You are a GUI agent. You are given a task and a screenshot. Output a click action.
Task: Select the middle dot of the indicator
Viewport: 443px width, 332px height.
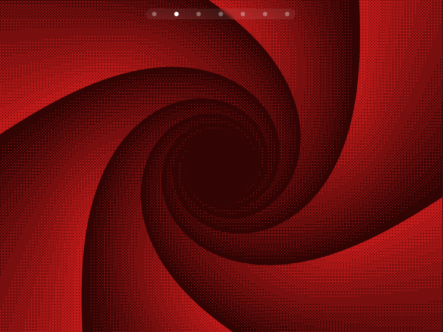pos(221,14)
